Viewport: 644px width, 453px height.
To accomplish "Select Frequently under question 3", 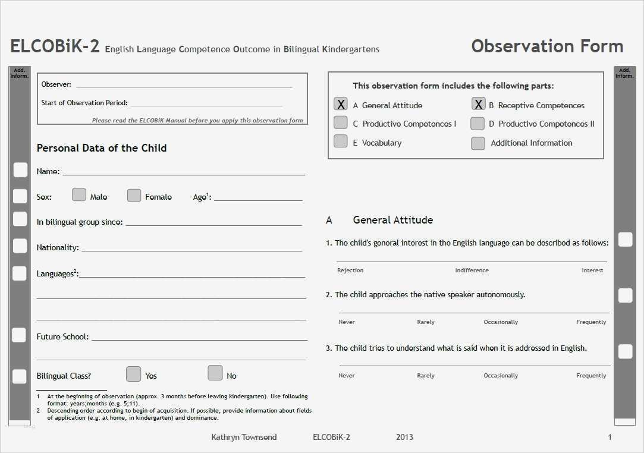I will pyautogui.click(x=591, y=375).
